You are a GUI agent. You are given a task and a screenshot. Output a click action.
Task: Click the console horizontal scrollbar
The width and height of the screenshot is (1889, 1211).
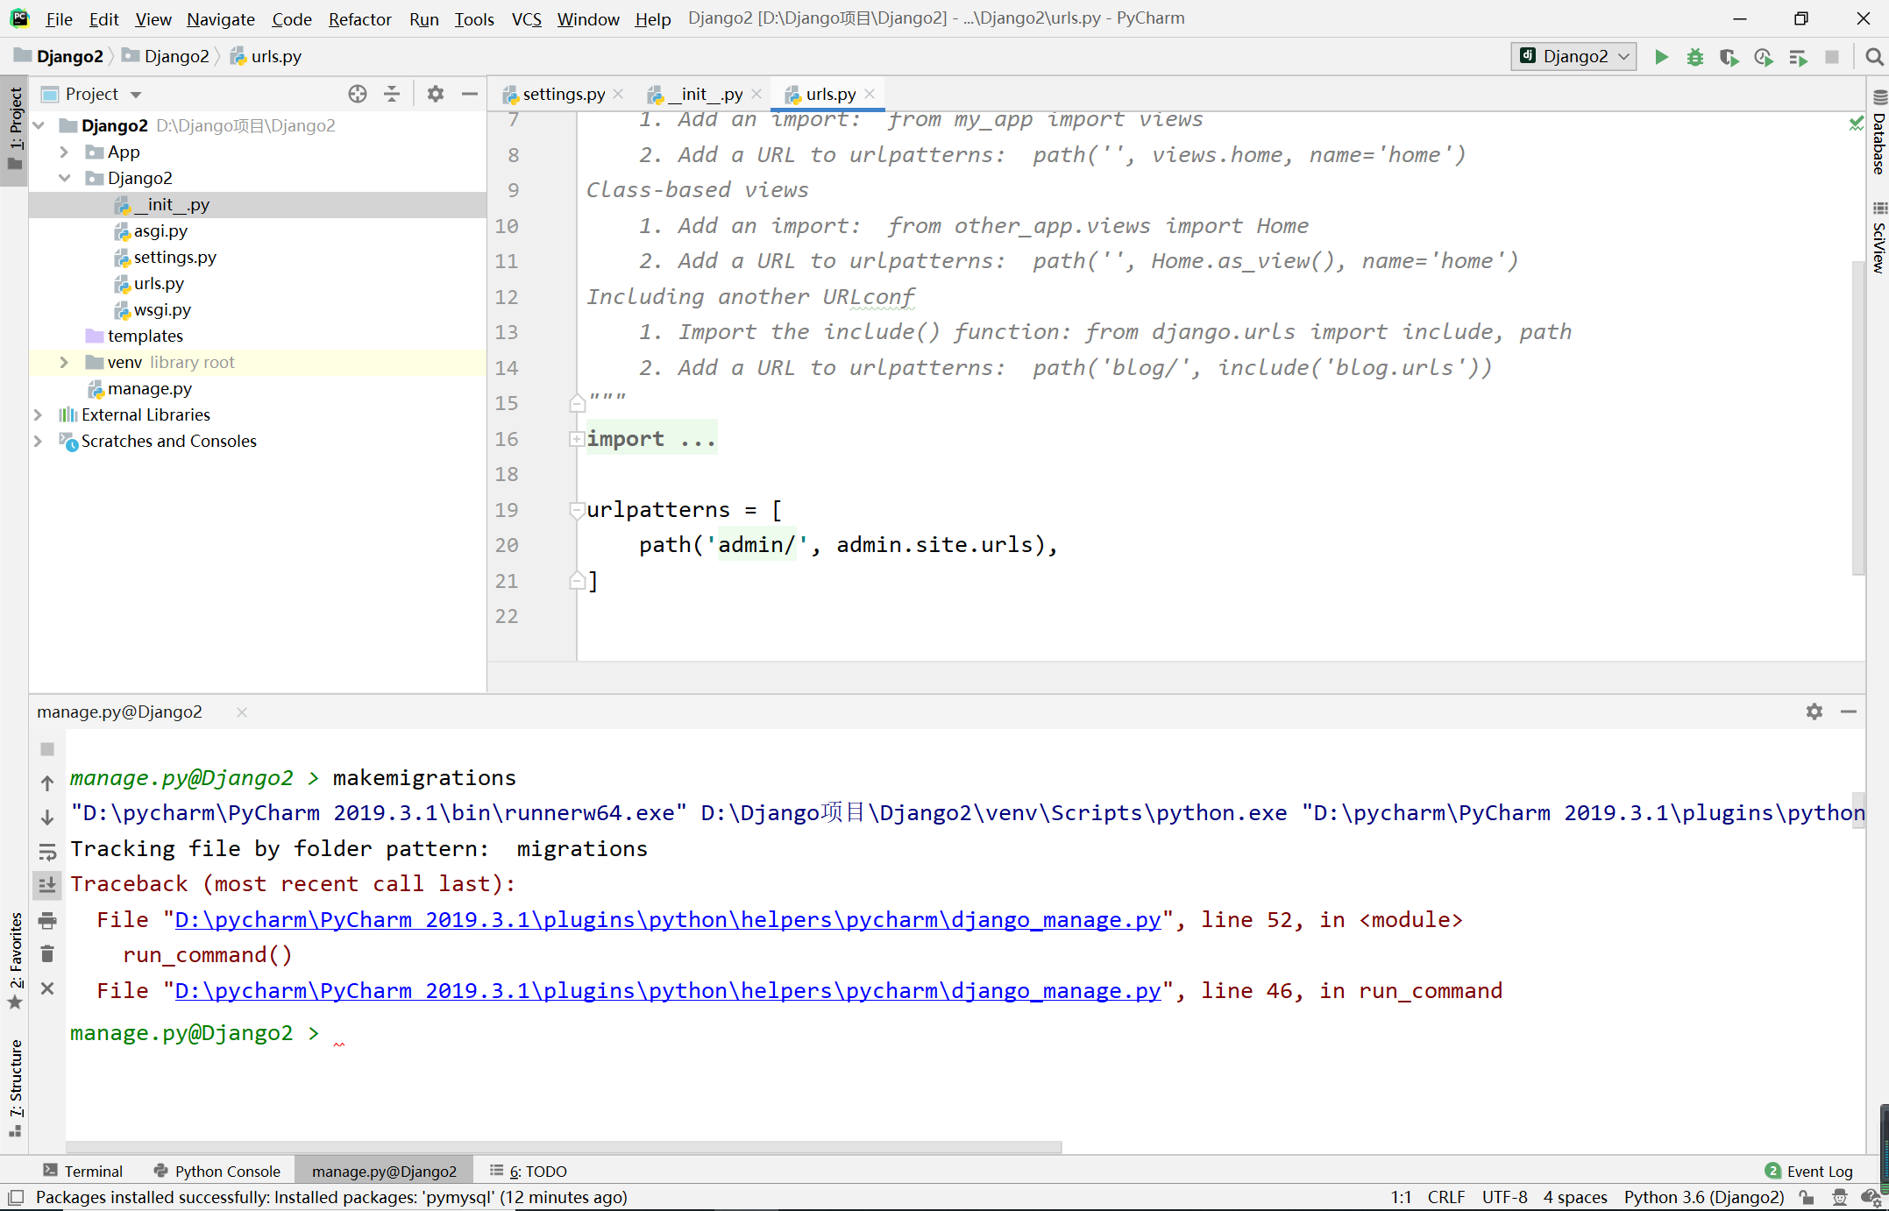pos(564,1146)
